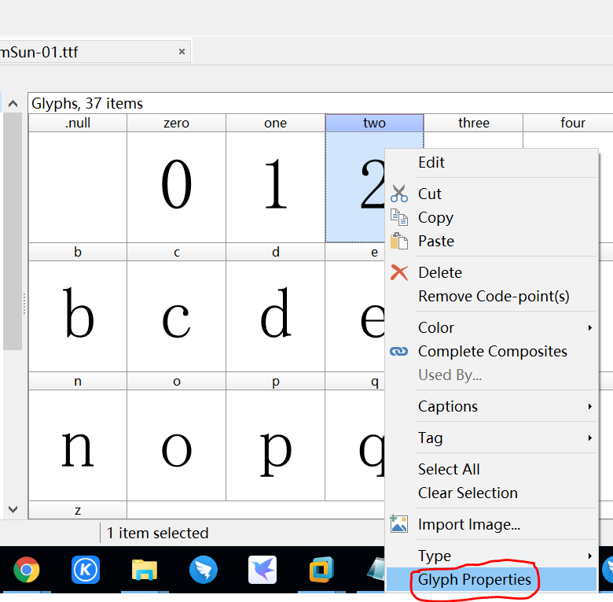Image resolution: width=613 pixels, height=602 pixels.
Task: Expand the Type submenu
Action: click(492, 556)
